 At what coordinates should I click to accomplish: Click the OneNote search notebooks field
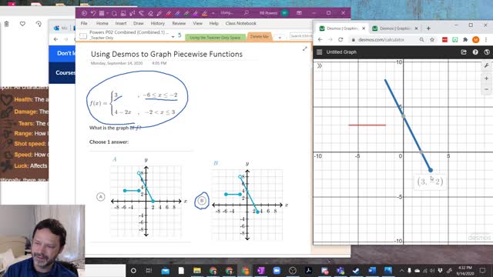[300, 36]
